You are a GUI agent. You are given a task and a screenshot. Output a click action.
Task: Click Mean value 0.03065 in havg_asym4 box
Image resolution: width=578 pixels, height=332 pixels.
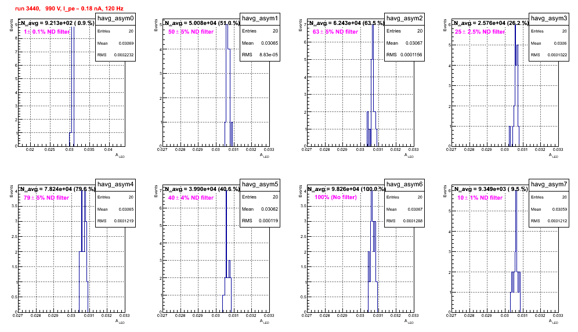[126, 210]
